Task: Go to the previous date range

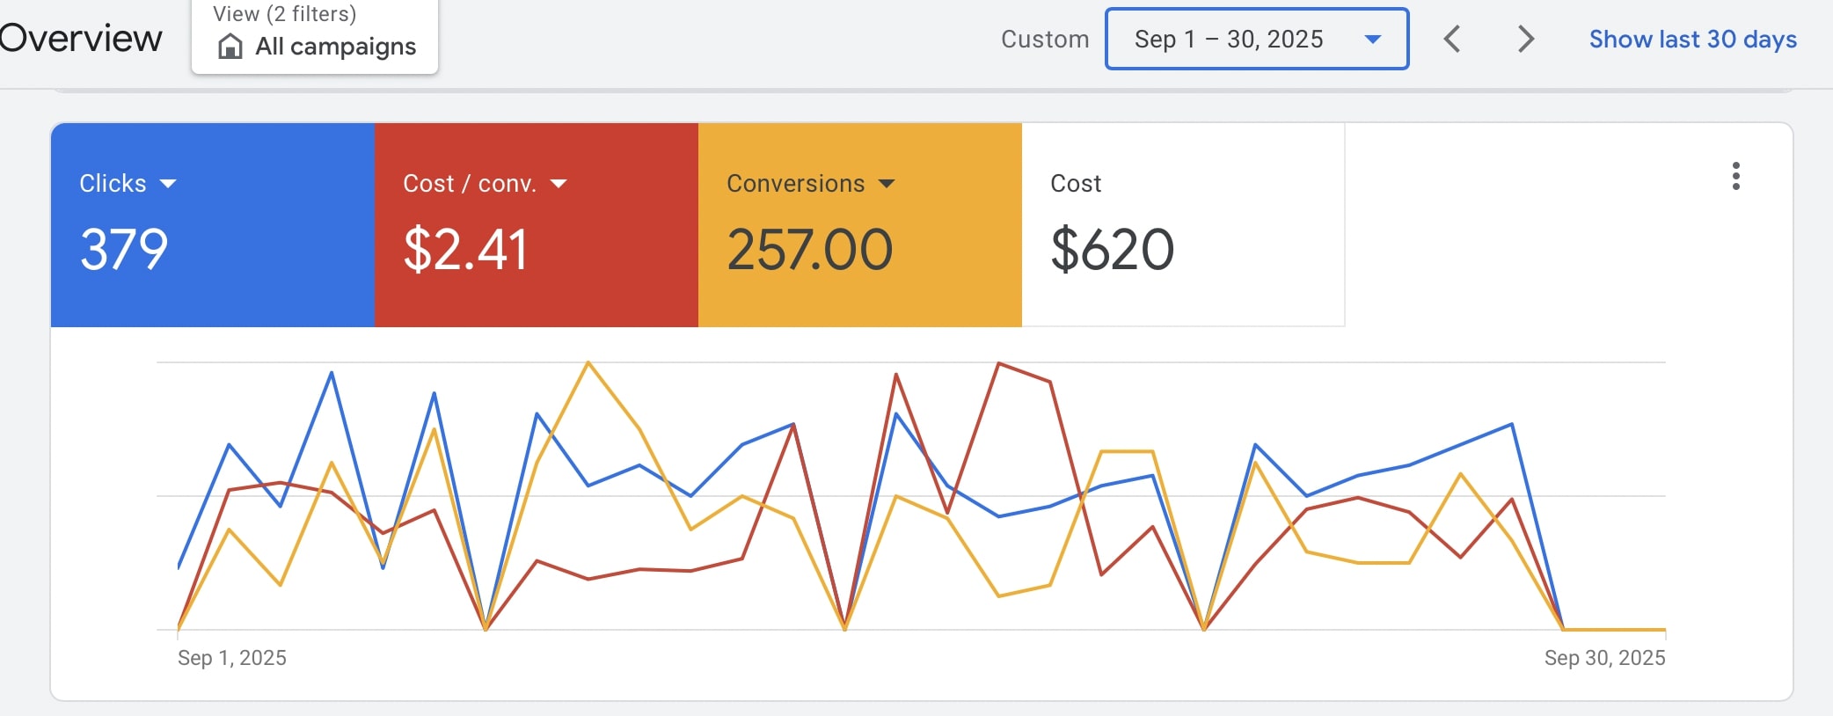Action: coord(1452,39)
